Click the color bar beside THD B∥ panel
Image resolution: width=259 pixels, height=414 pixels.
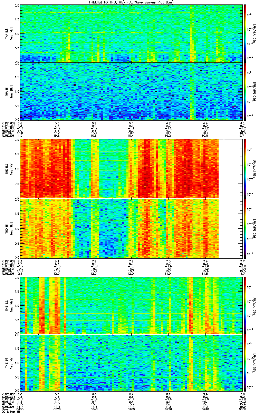coord(245,228)
